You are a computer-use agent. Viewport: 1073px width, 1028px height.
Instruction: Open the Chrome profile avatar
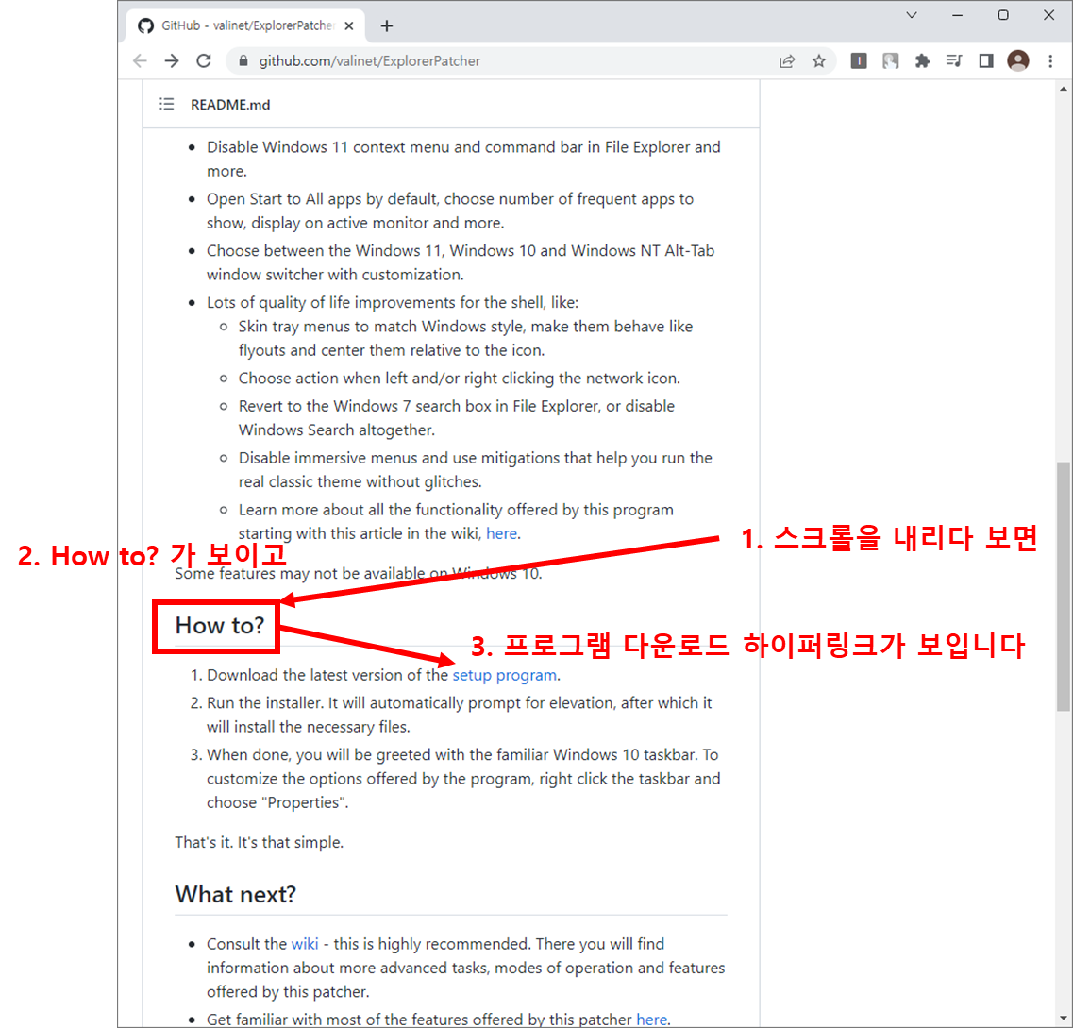1018,61
